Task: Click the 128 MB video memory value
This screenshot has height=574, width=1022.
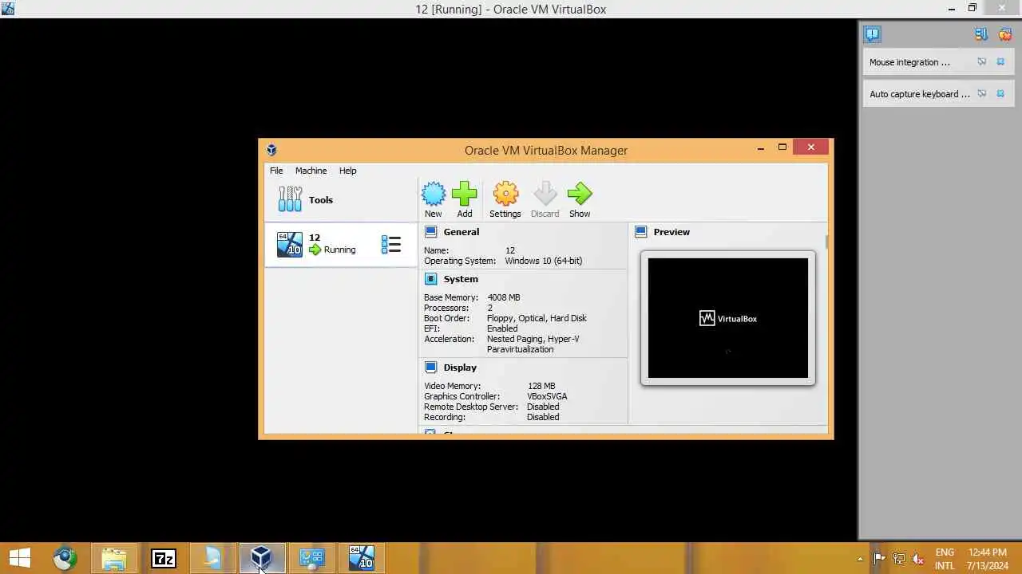Action: click(x=541, y=386)
